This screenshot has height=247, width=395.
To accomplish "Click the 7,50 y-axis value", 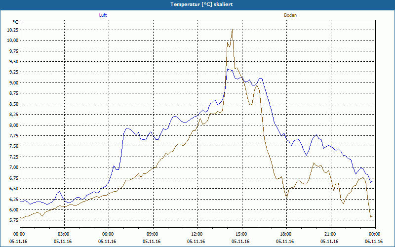I will 14,146.
